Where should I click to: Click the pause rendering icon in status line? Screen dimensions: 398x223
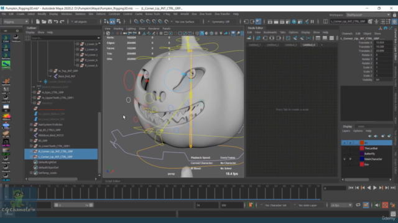[x=312, y=22]
